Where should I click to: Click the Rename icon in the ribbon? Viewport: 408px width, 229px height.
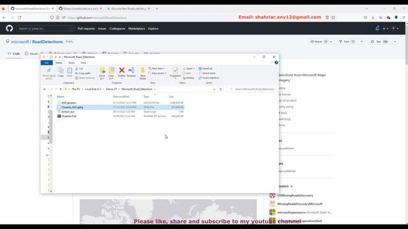[131, 70]
